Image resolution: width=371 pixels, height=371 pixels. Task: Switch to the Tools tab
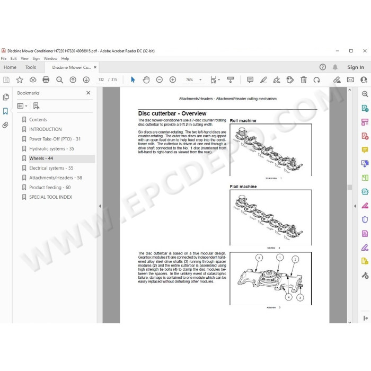coord(31,67)
